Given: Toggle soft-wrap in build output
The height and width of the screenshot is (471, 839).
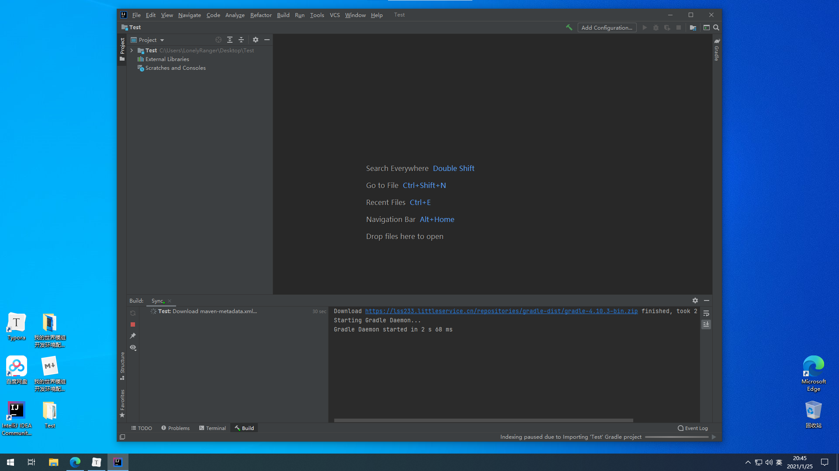Looking at the screenshot, I should 706,314.
